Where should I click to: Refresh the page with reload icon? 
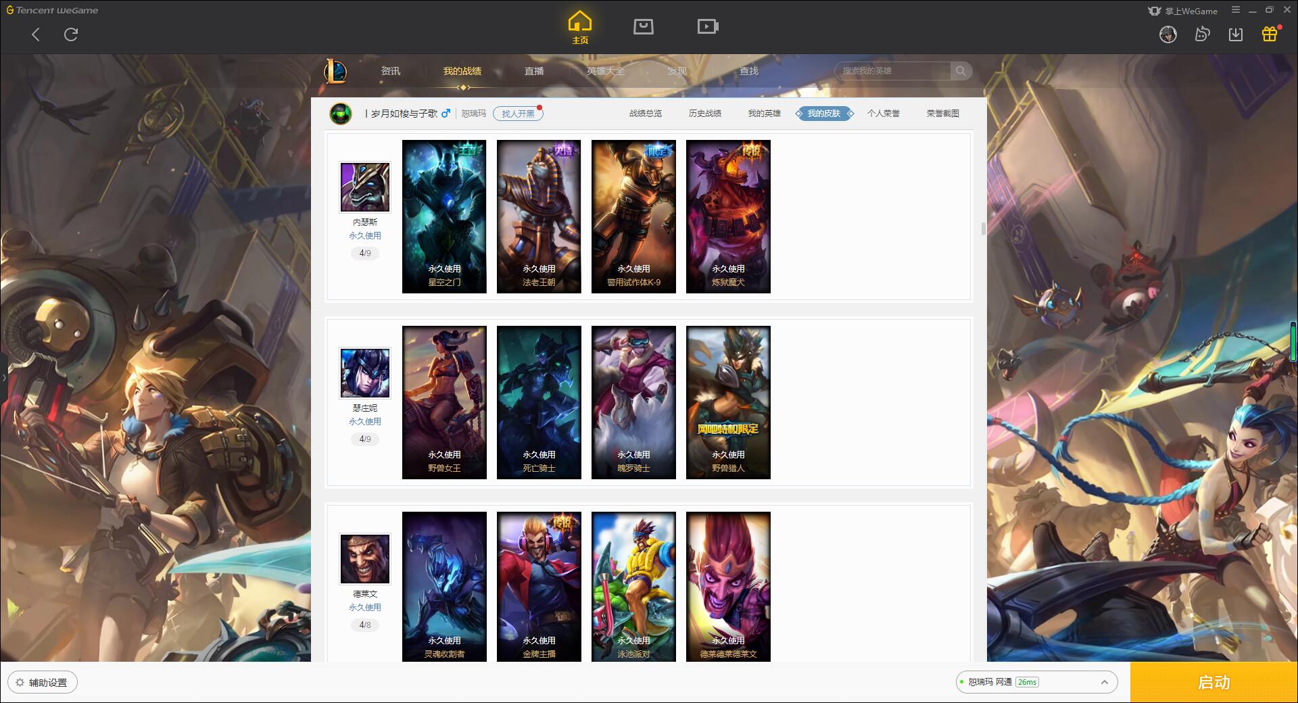coord(71,34)
